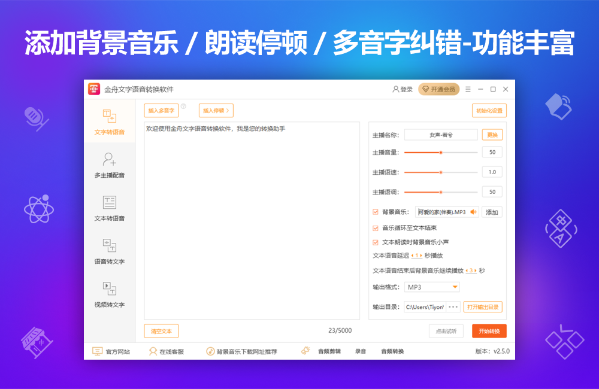
Task: Click the 音频转换 link
Action: (x=392, y=351)
